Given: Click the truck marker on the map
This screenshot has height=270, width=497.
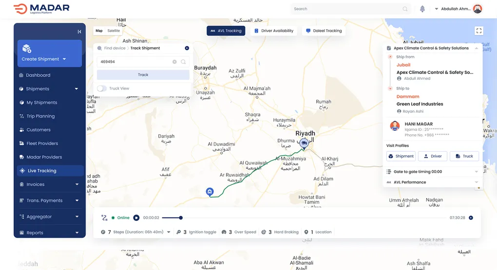Looking at the screenshot, I should pos(304,143).
